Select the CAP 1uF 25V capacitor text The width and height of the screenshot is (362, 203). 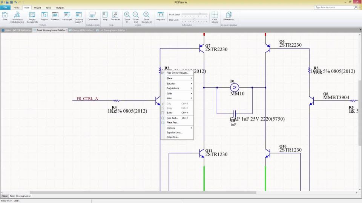[x=257, y=119]
